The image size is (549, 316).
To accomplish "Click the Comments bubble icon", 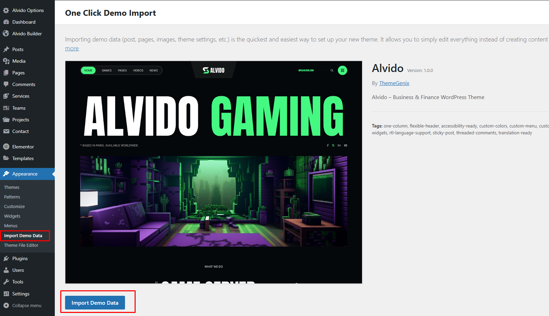I will 6,84.
